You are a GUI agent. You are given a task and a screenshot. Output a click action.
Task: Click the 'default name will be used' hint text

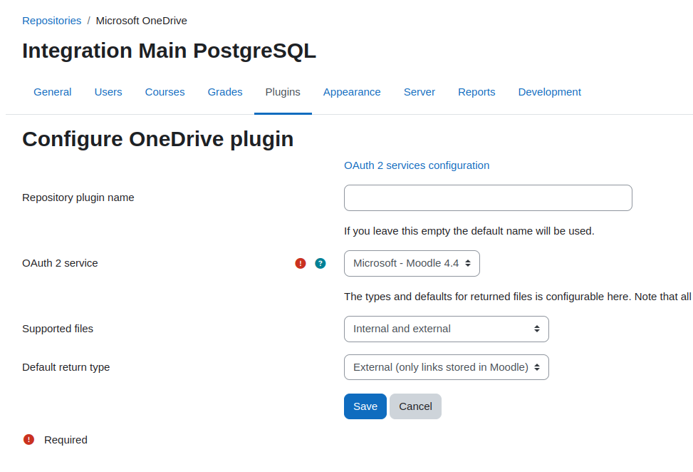[x=469, y=231]
